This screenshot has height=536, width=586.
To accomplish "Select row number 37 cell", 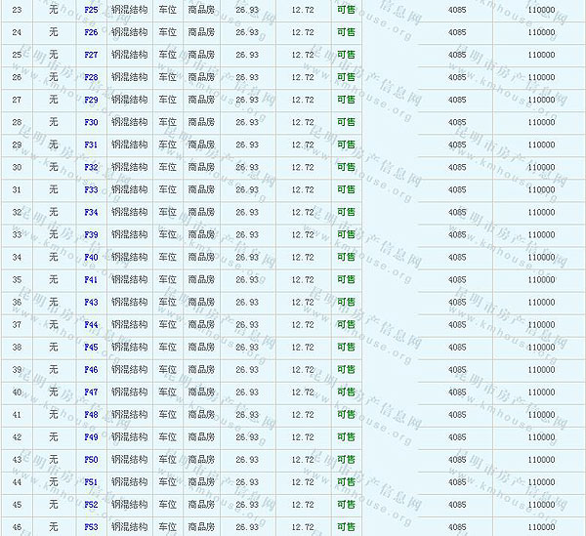I will [17, 324].
